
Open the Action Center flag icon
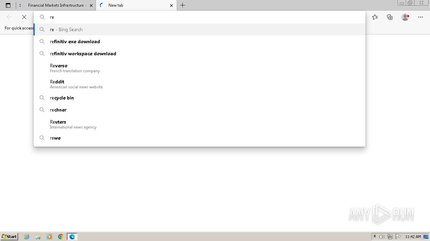(x=398, y=237)
